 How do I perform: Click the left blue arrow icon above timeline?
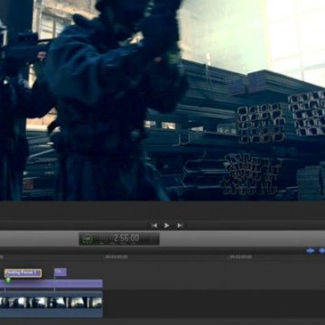tap(311, 251)
